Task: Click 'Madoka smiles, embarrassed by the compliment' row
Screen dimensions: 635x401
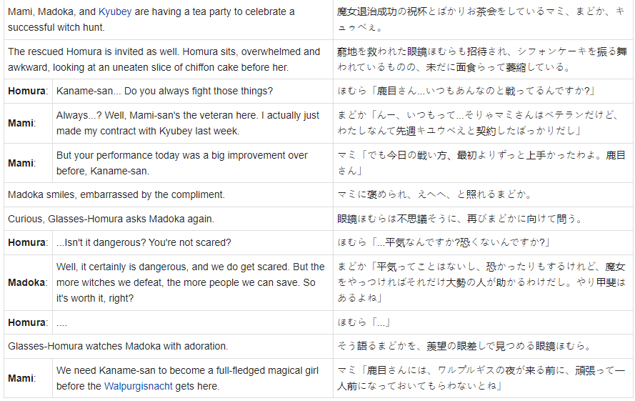Action: pyautogui.click(x=116, y=194)
